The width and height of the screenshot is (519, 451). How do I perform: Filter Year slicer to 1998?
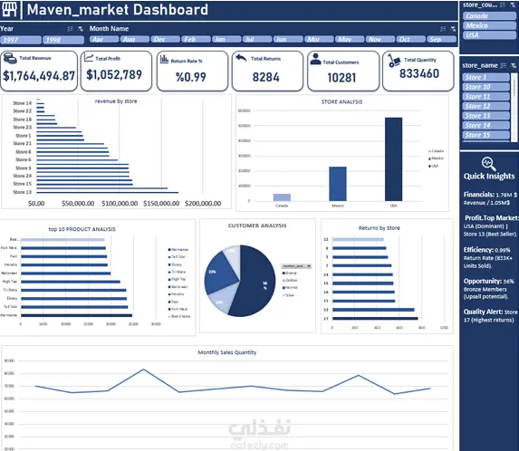pyautogui.click(x=63, y=40)
